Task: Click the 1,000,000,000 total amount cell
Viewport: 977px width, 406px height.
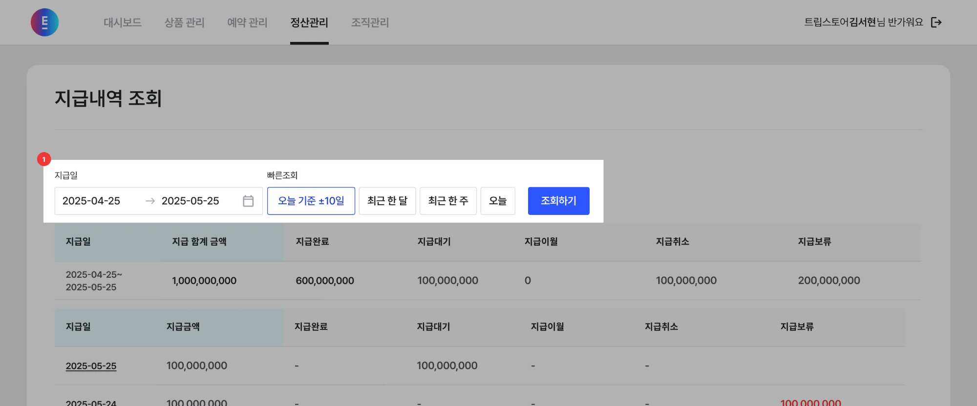Action: point(204,281)
